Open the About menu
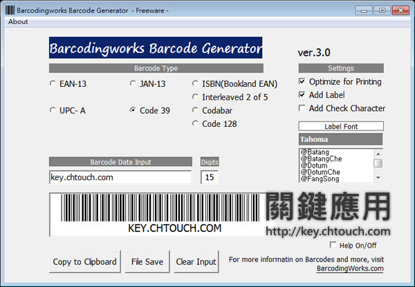This screenshot has width=415, height=287. pos(18,21)
